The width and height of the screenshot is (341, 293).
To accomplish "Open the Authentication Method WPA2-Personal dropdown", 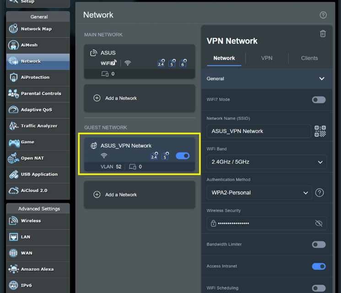I will (x=259, y=193).
